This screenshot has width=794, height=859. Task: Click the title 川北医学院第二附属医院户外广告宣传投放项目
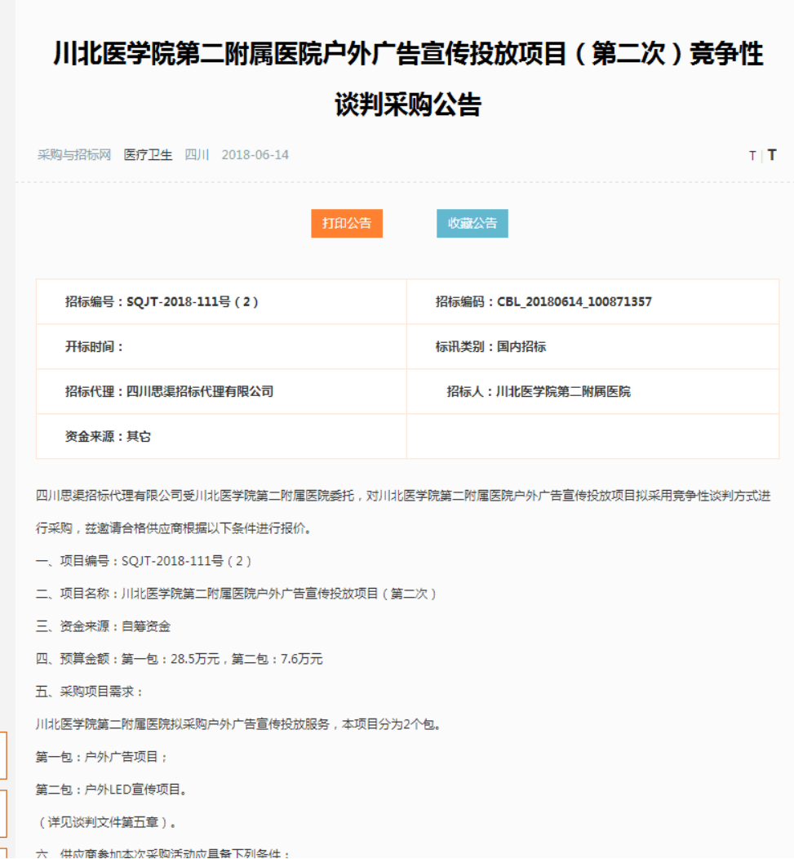(x=408, y=54)
